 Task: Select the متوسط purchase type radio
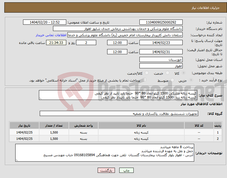click(x=172, y=80)
